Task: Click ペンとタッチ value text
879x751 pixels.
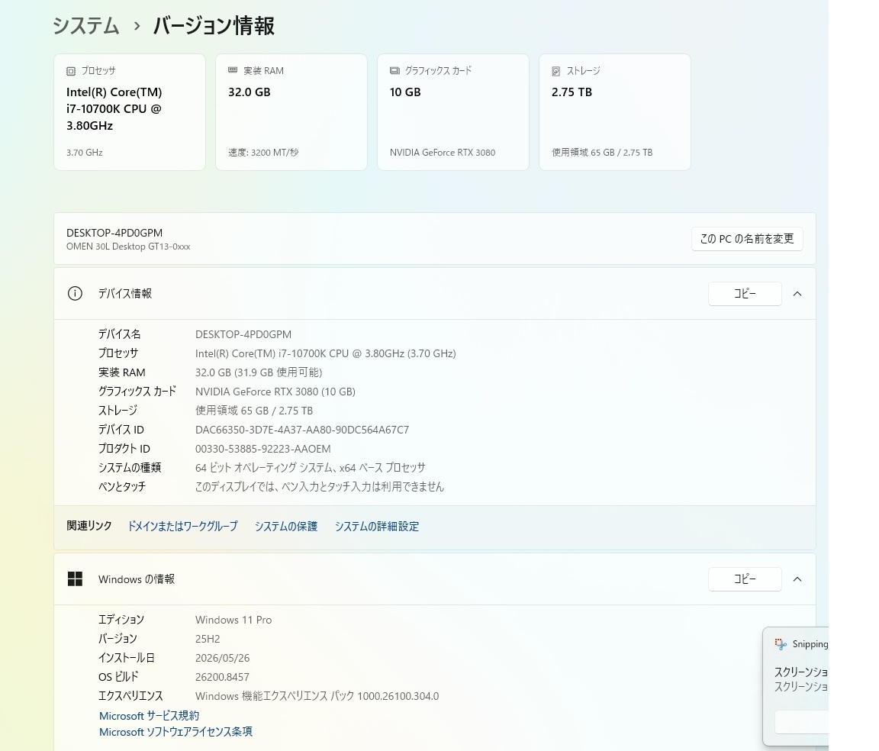Action: point(320,487)
